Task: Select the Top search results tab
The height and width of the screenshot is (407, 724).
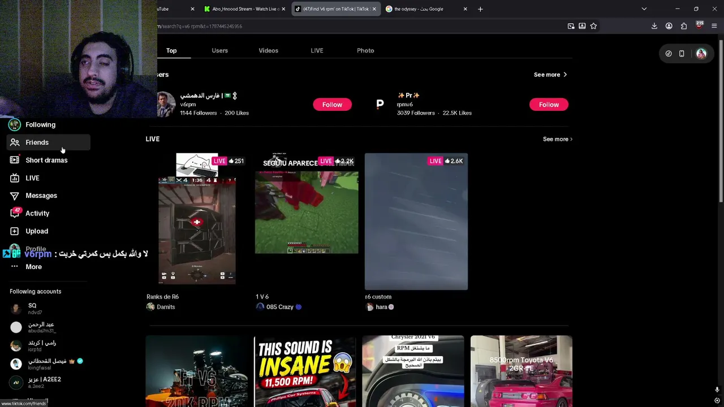Action: [171, 50]
